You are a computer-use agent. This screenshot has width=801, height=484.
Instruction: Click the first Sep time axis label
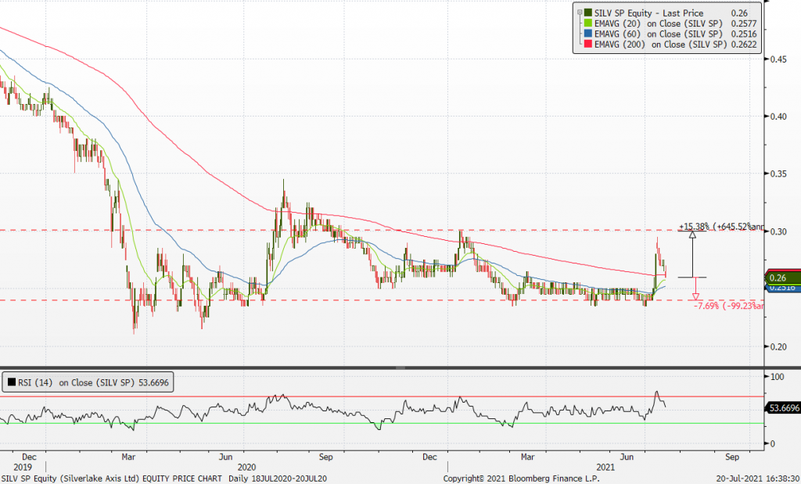coord(326,457)
